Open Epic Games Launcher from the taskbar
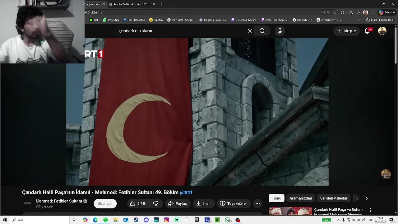Viewport: 398px width, 224px height. click(x=197, y=220)
